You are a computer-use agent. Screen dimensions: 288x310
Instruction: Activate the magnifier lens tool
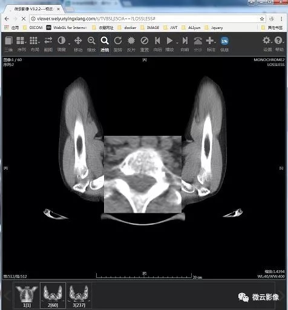coord(105,44)
